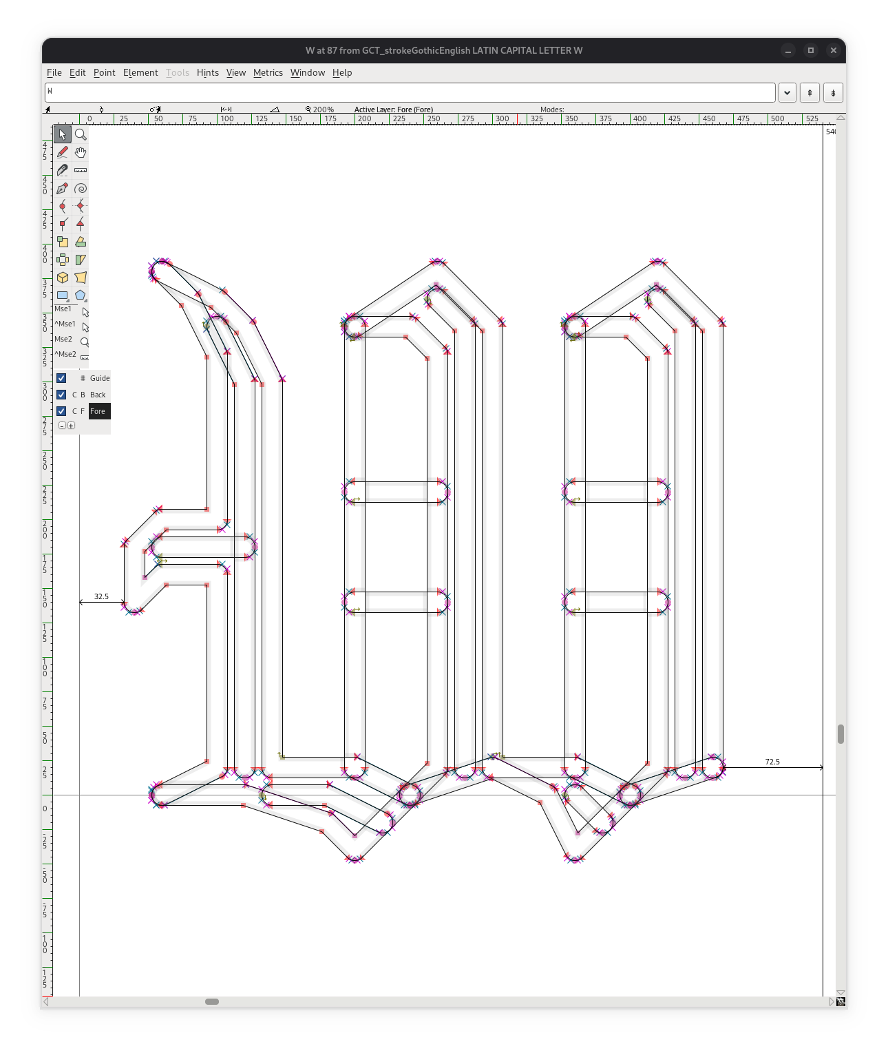Click the remove layer minus button
Image resolution: width=888 pixels, height=1053 pixels.
(x=62, y=426)
